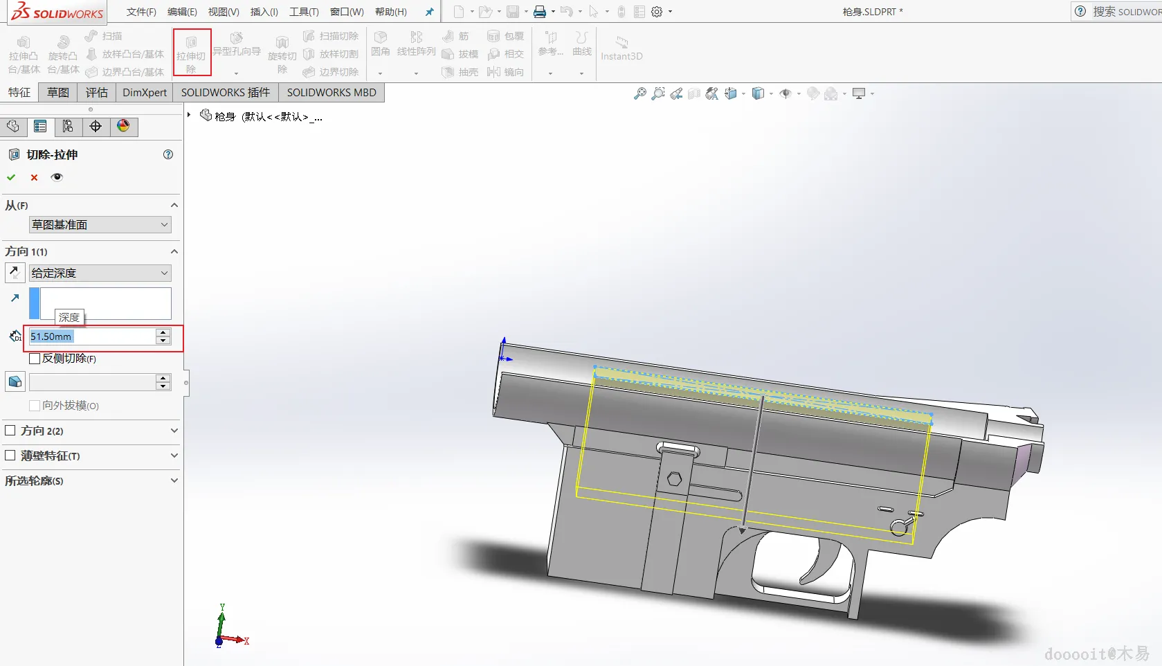The height and width of the screenshot is (666, 1162).
Task: Switch to the SOLIDWORKS MBD tab
Action: (332, 93)
